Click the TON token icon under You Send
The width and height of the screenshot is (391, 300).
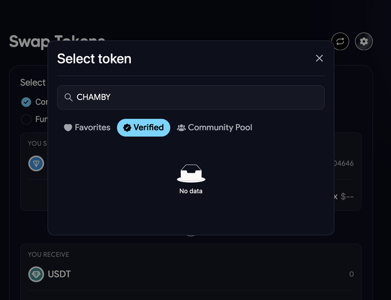tap(36, 164)
